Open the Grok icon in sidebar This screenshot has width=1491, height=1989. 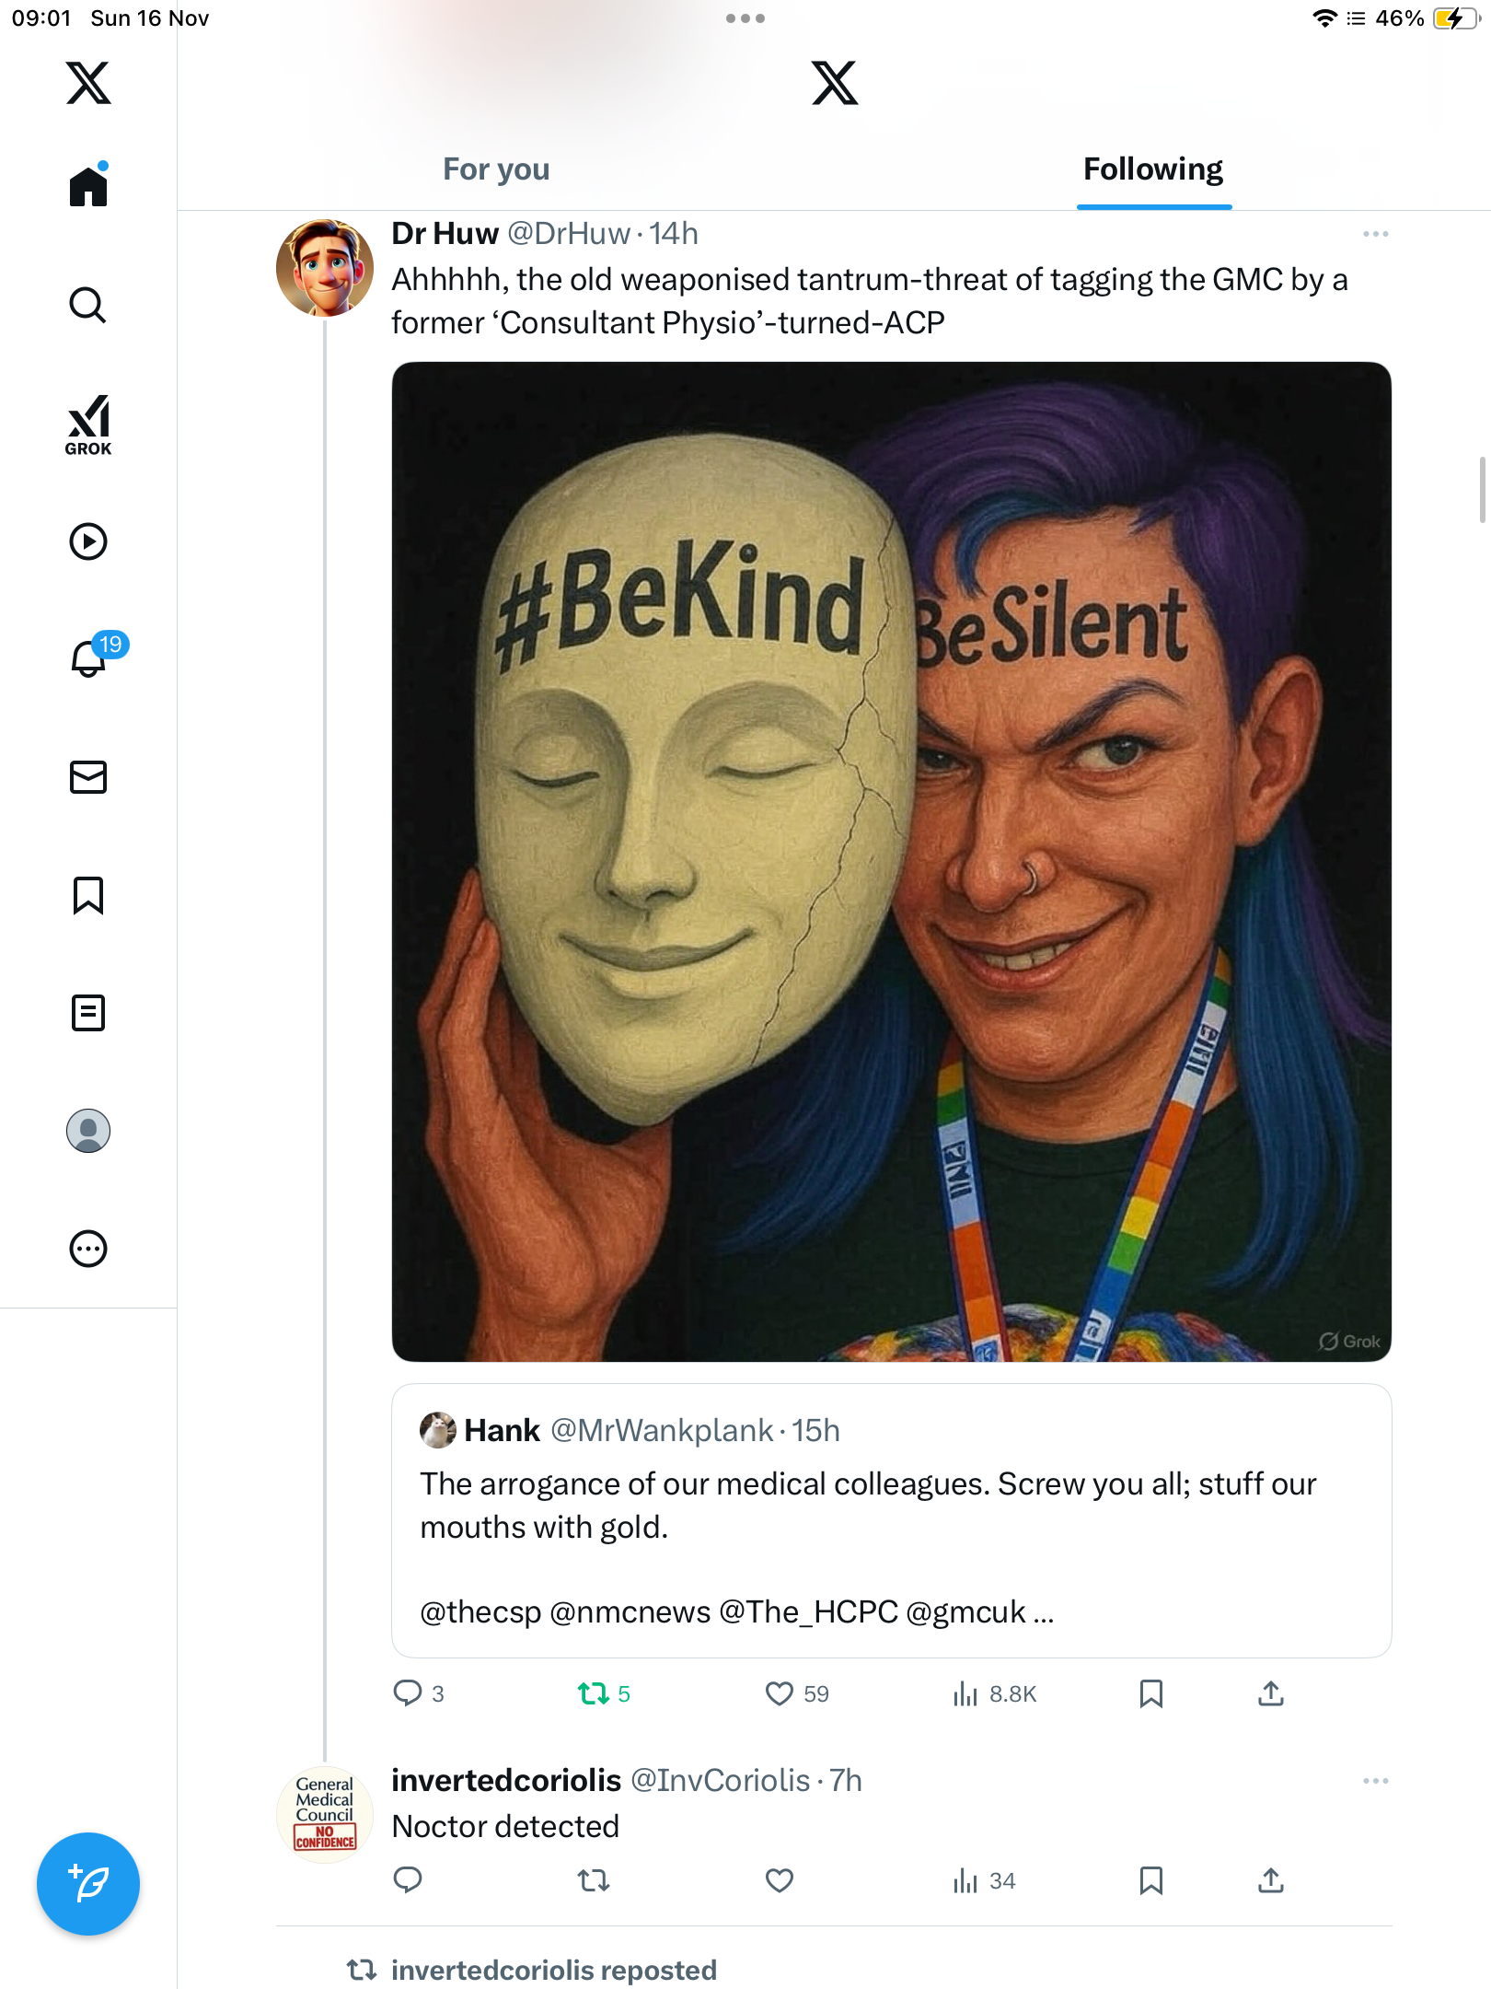point(88,425)
